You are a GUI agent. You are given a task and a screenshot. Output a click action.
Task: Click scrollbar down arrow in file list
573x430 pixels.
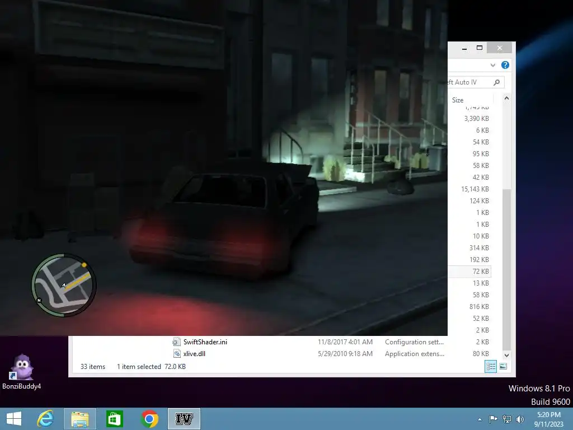tap(506, 355)
